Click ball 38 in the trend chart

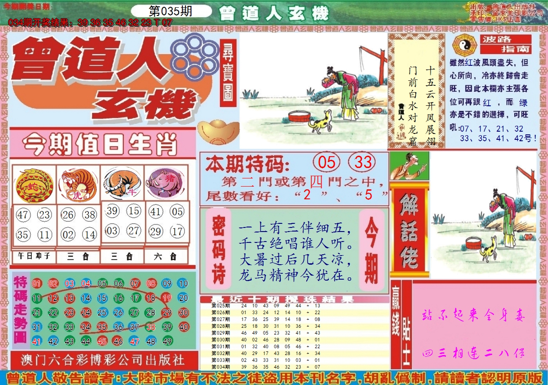click(151, 326)
